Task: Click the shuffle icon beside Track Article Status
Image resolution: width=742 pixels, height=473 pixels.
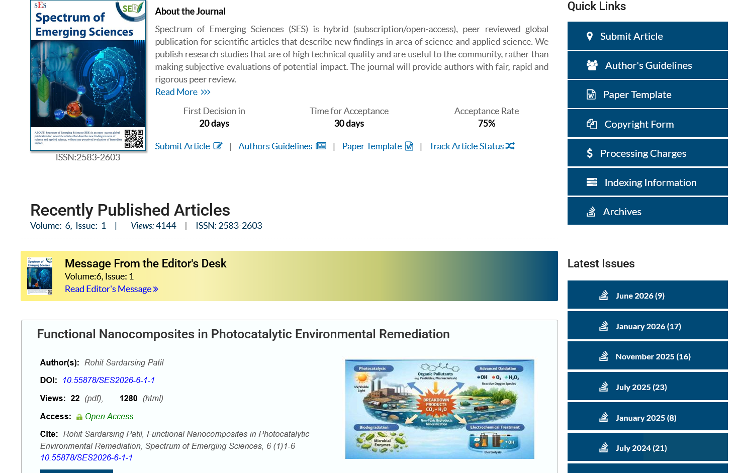Action: [510, 146]
